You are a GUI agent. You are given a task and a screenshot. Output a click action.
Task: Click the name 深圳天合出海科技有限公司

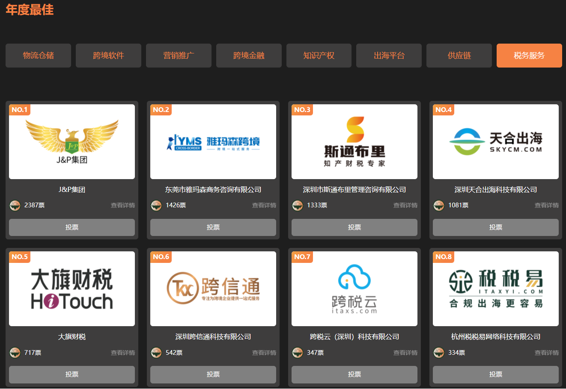(496, 189)
